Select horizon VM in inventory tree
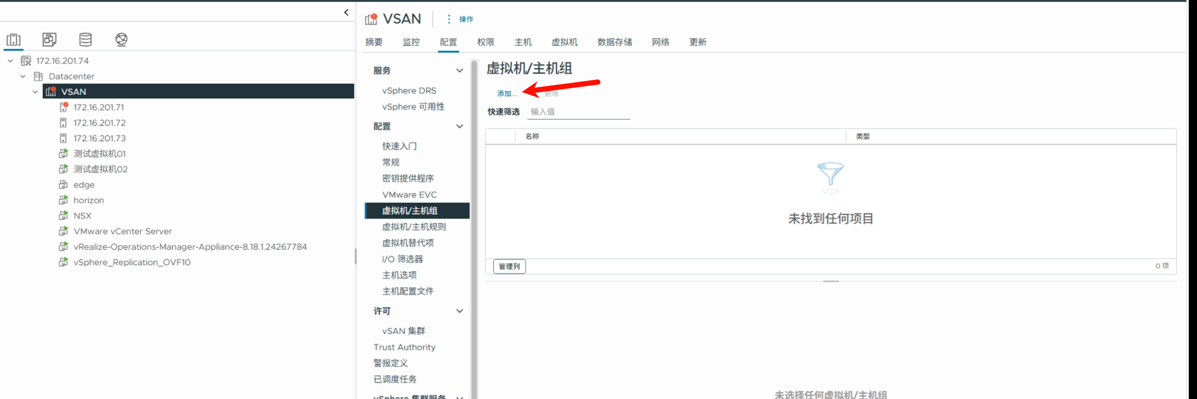This screenshot has height=399, width=1197. click(x=88, y=200)
